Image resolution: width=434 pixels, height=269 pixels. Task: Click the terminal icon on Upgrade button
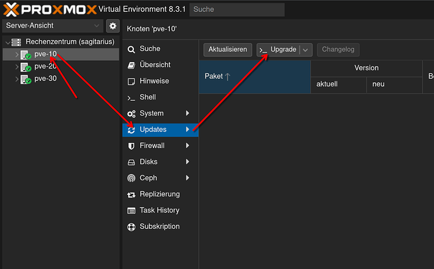click(263, 50)
